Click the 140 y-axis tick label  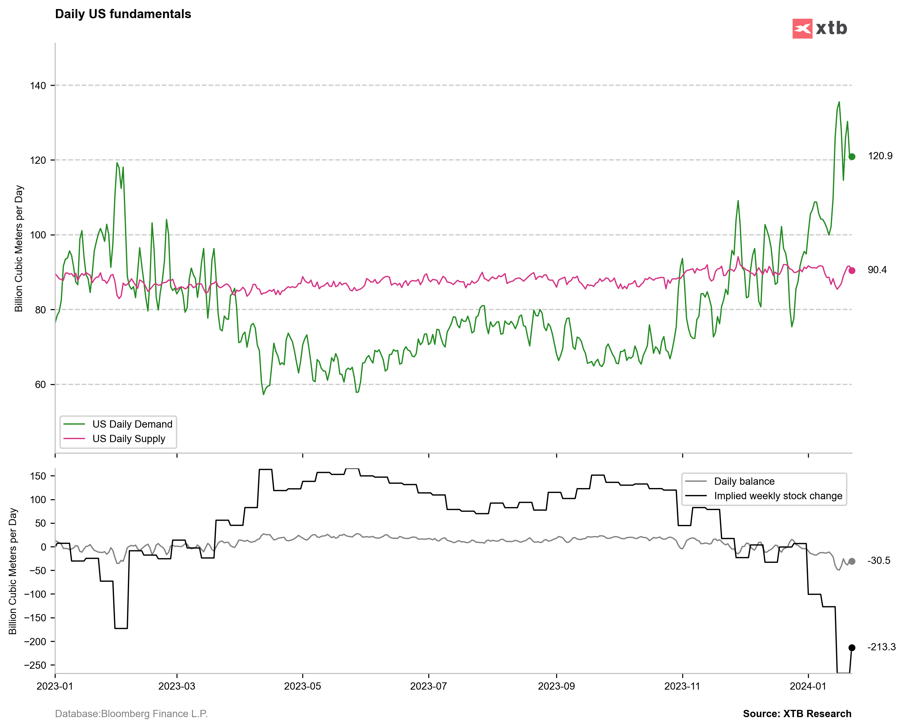(38, 86)
